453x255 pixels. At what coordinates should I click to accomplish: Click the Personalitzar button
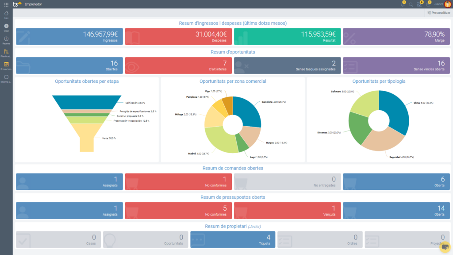[438, 13]
